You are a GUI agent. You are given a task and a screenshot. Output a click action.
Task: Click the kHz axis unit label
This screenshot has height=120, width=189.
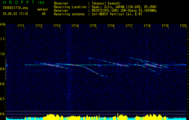[3, 24]
